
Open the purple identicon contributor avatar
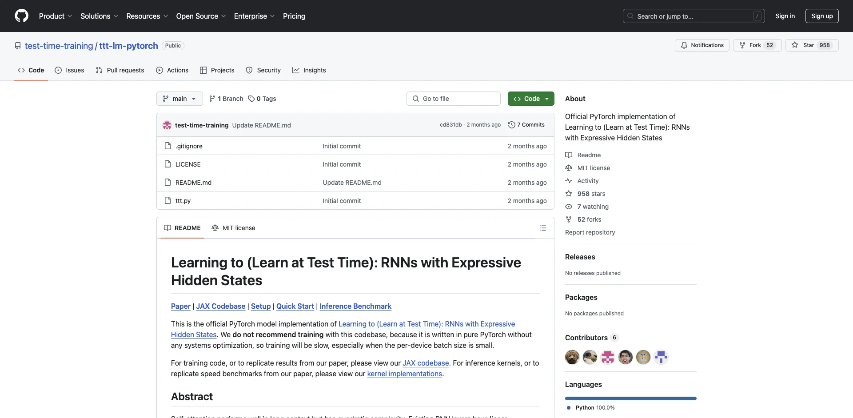coord(661,357)
